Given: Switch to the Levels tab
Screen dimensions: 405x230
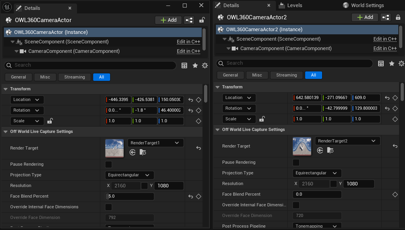Looking at the screenshot, I should [294, 6].
